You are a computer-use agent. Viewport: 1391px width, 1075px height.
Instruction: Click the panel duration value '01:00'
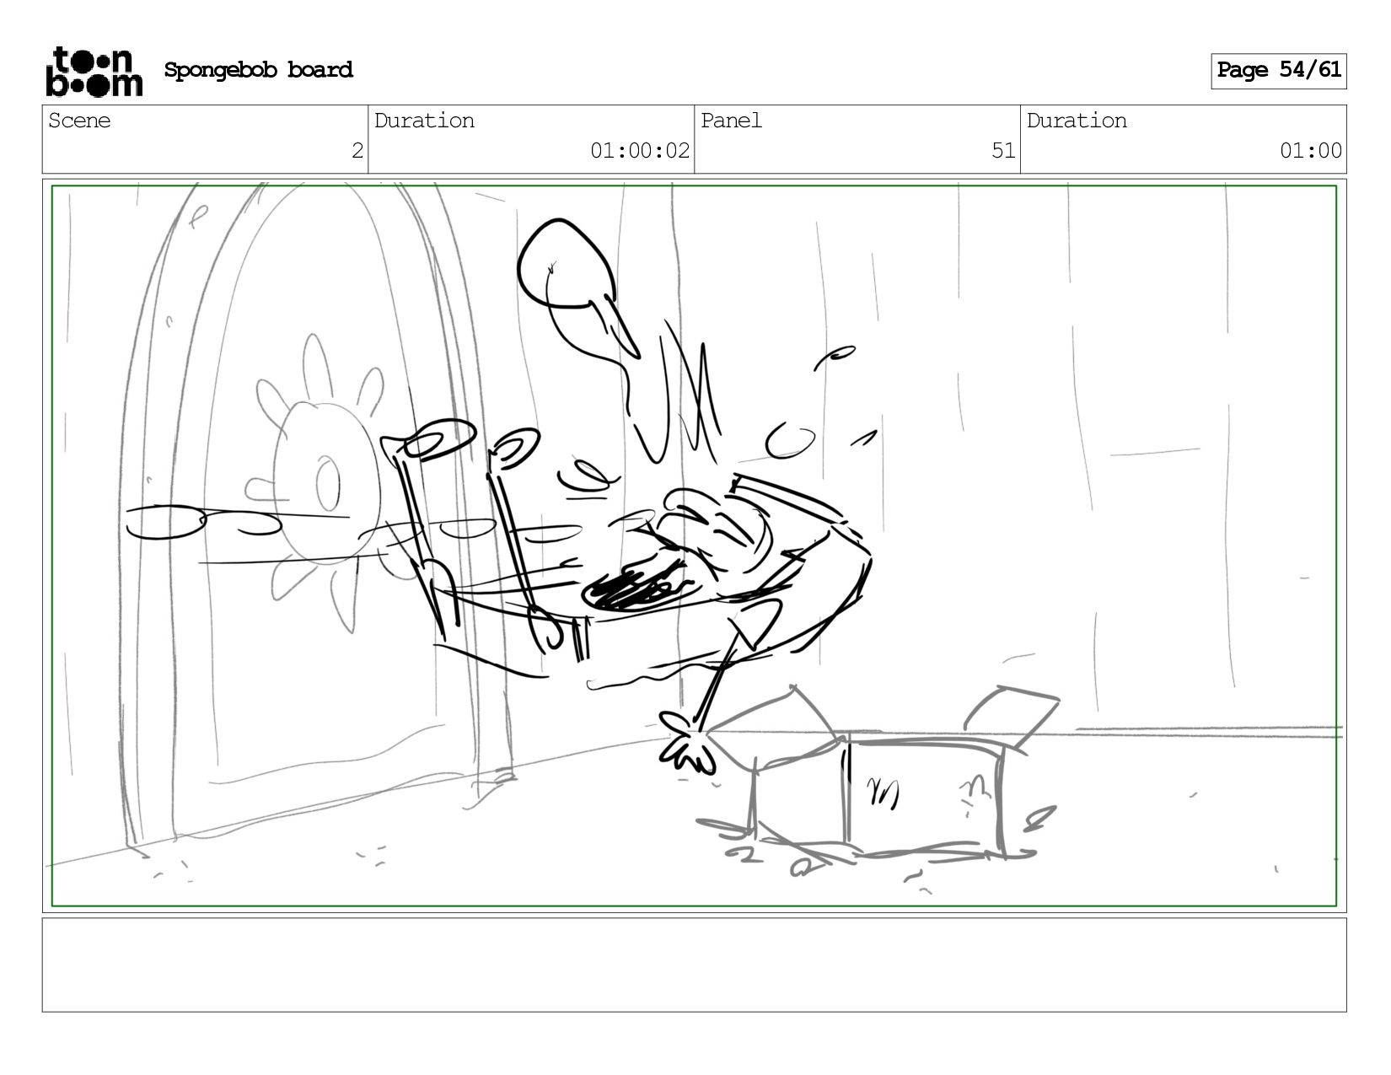tap(1310, 151)
